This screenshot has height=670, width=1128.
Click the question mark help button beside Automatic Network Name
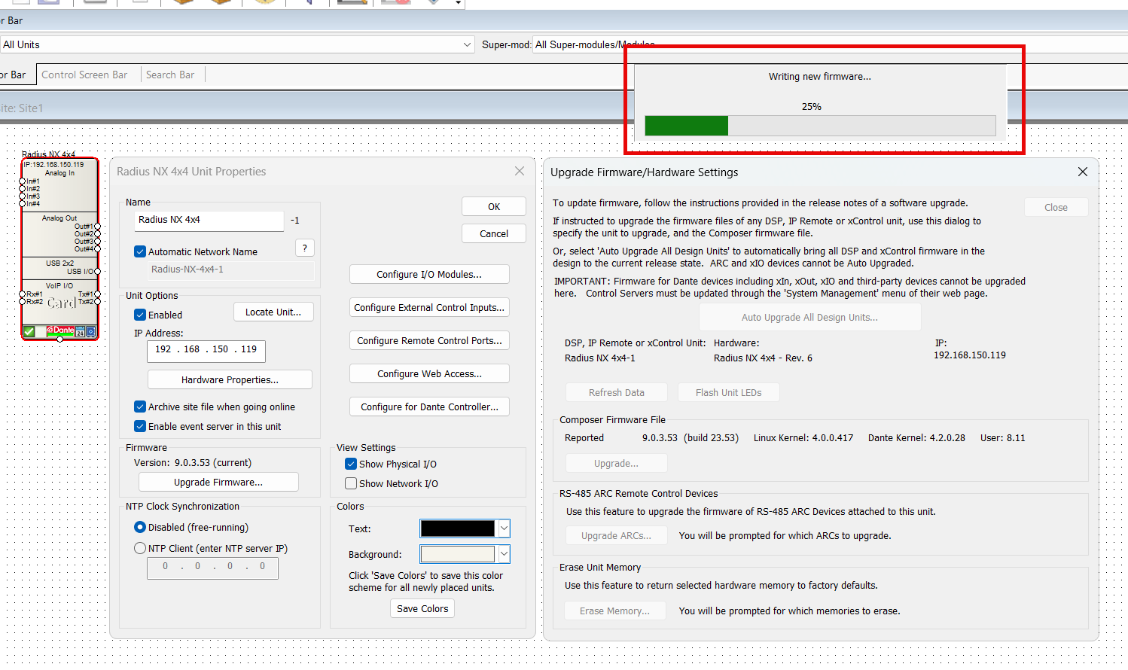(305, 248)
